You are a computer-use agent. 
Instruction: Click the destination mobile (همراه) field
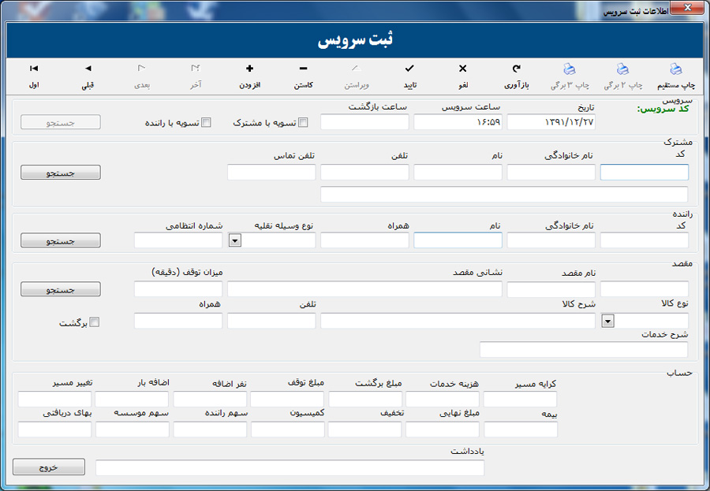(178, 321)
